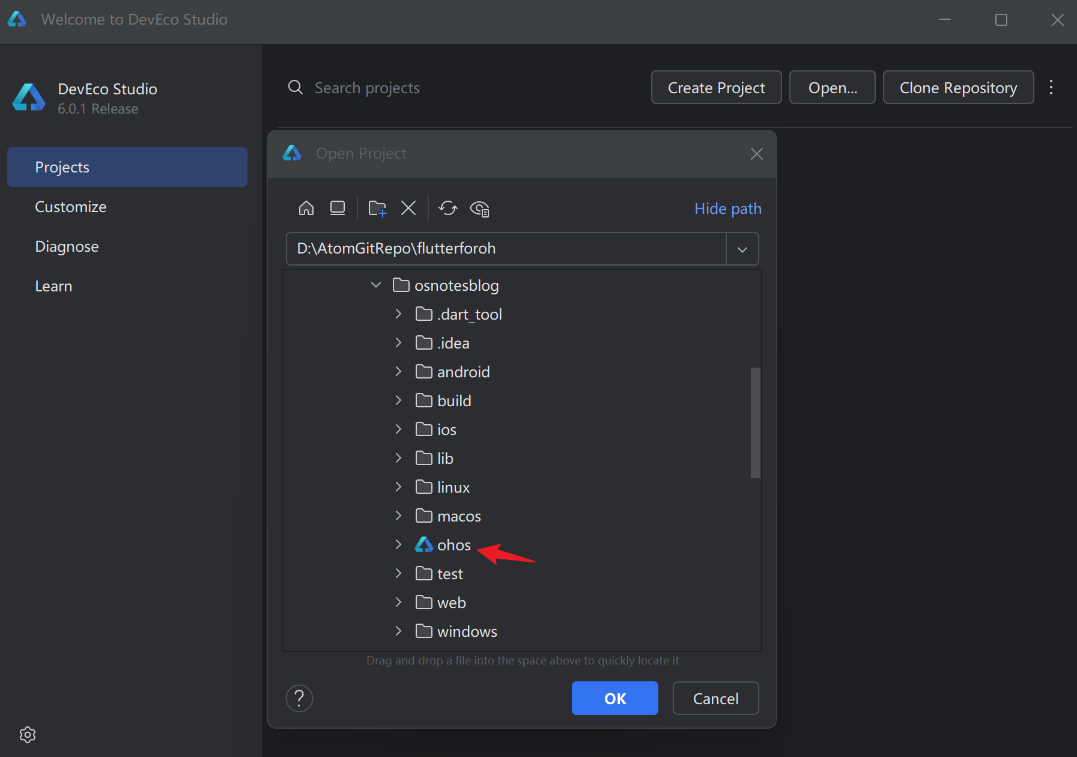Click the file tree vertical scrollbar
The image size is (1077, 757).
(x=756, y=423)
